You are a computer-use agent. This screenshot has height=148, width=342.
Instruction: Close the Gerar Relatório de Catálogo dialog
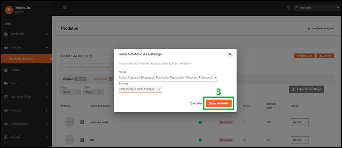coord(230,55)
